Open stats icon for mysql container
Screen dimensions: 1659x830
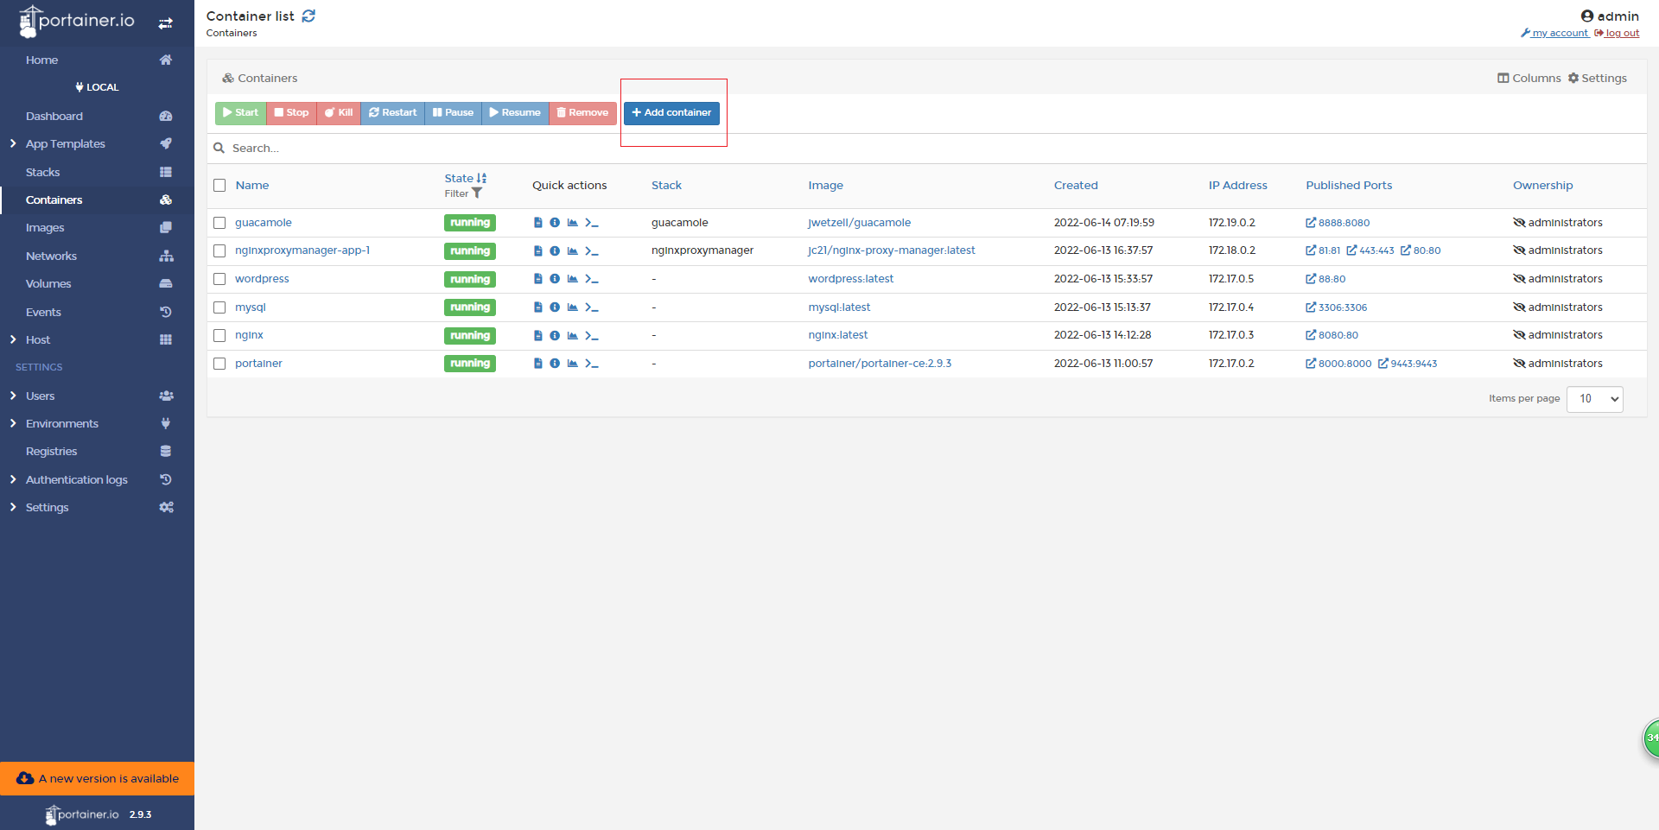point(572,307)
